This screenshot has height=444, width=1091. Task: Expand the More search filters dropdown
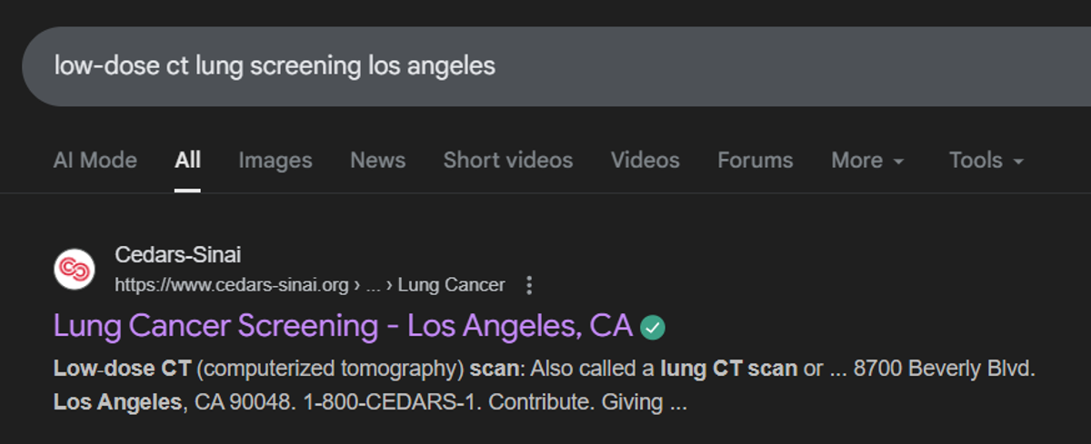coord(867,161)
